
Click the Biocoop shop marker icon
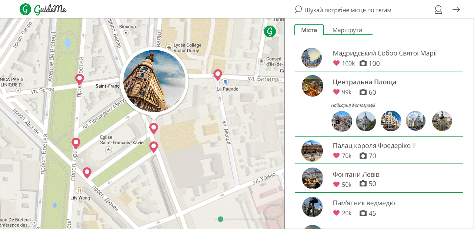126,33
